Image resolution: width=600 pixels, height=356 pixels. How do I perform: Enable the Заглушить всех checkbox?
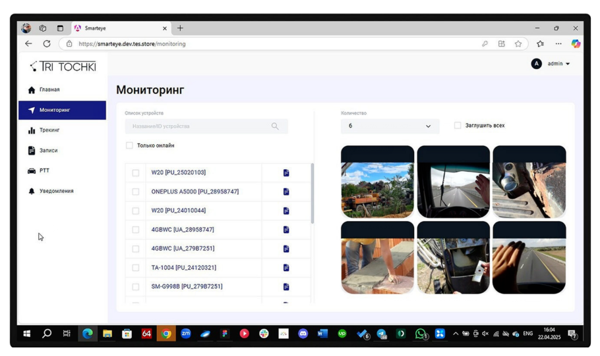(458, 125)
